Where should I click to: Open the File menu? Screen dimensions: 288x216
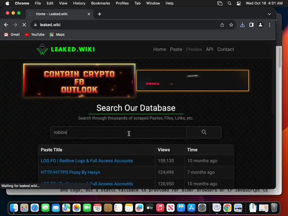click(38, 3)
